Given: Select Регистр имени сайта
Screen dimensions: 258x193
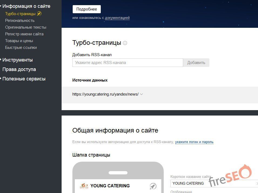Looking at the screenshot, I should (24, 34).
